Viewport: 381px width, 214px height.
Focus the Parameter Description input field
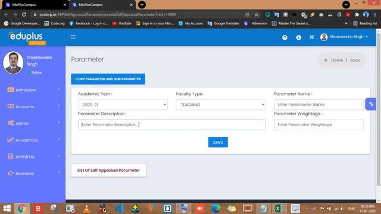click(172, 124)
